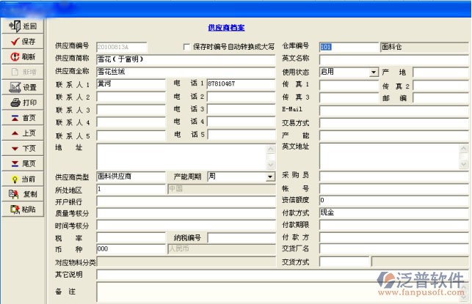
Task: Click the 电话 1 field 87810467
Action: [x=241, y=84]
